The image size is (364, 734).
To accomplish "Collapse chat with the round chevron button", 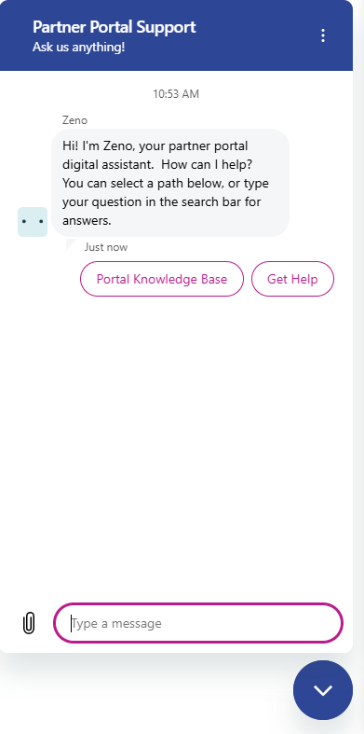I will (323, 689).
